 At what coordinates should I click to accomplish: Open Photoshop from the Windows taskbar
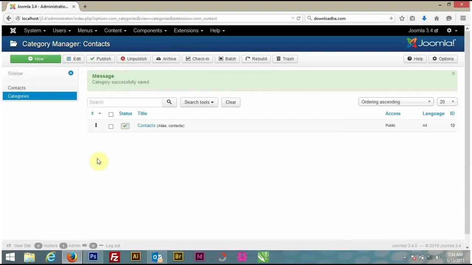point(93,257)
